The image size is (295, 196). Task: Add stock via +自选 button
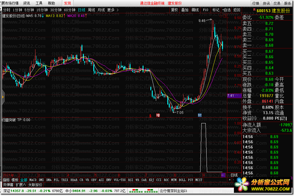pos(226,10)
